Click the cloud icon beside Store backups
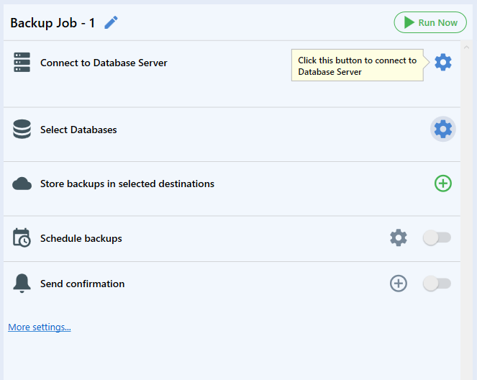 22,184
